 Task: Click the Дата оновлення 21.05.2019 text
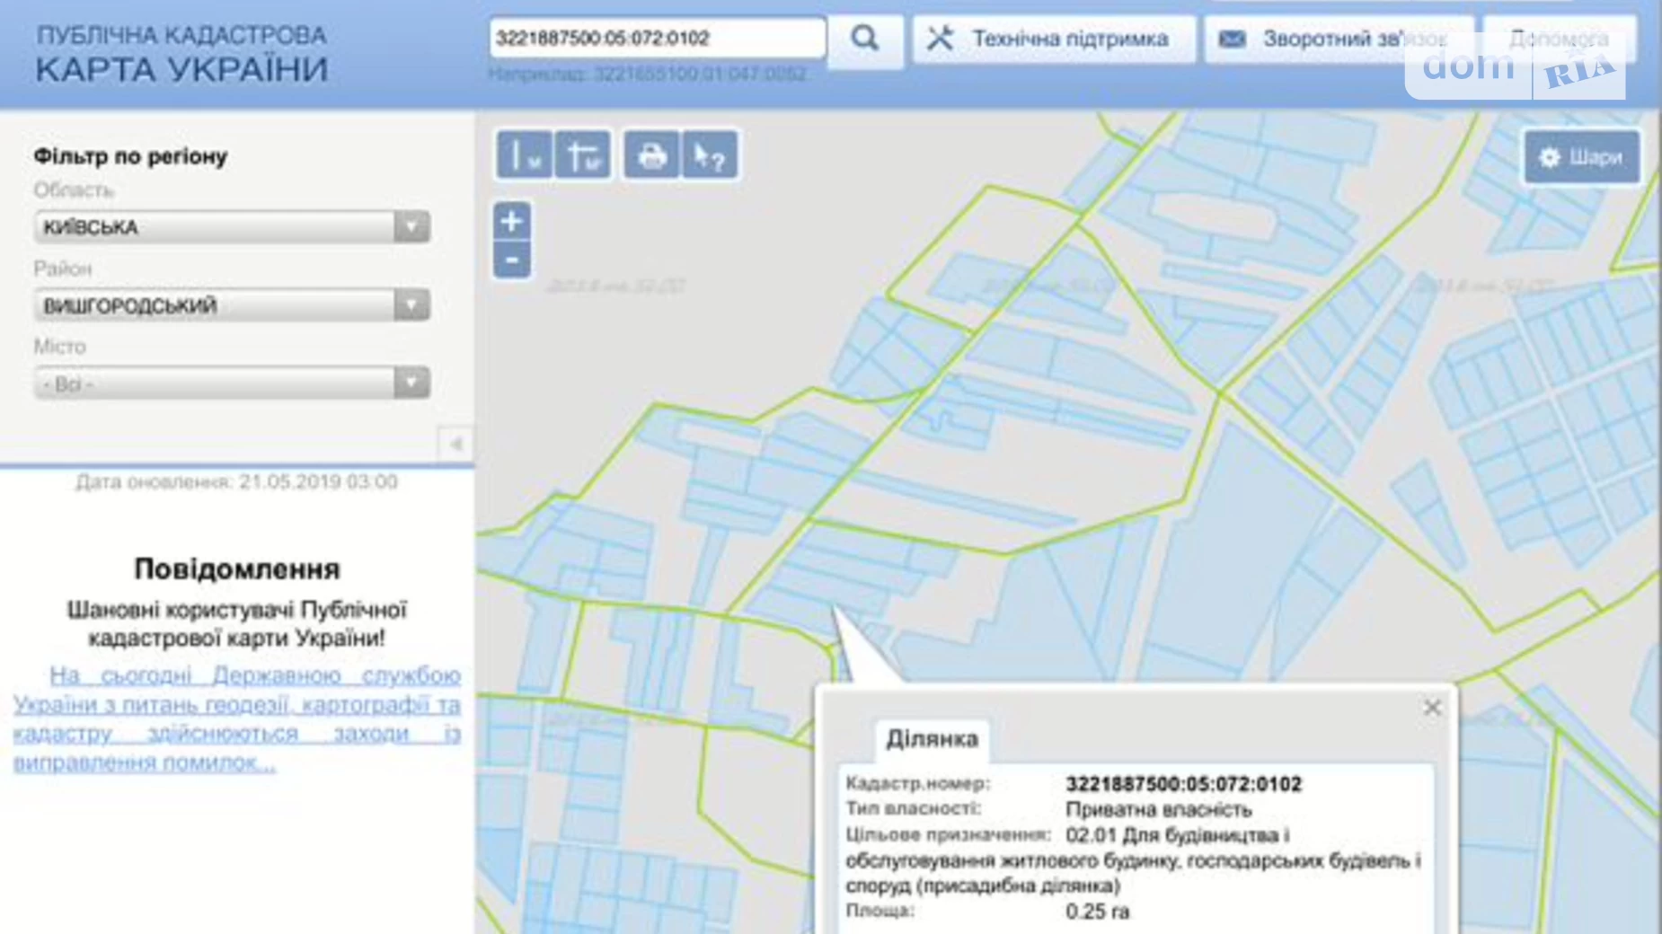pos(236,482)
